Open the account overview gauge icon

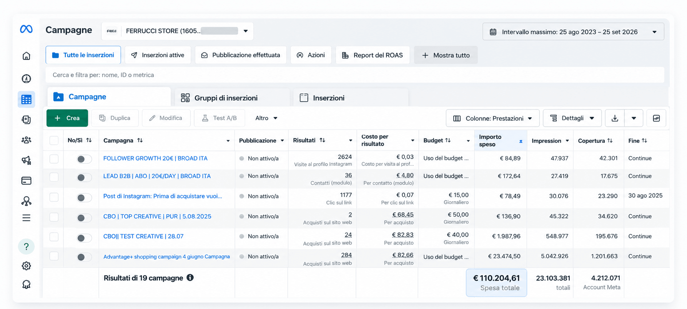pyautogui.click(x=26, y=79)
